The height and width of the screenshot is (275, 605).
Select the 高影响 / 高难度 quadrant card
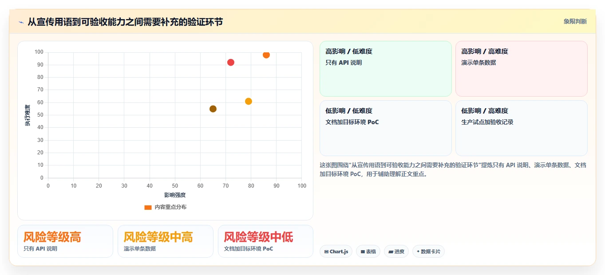click(x=521, y=69)
